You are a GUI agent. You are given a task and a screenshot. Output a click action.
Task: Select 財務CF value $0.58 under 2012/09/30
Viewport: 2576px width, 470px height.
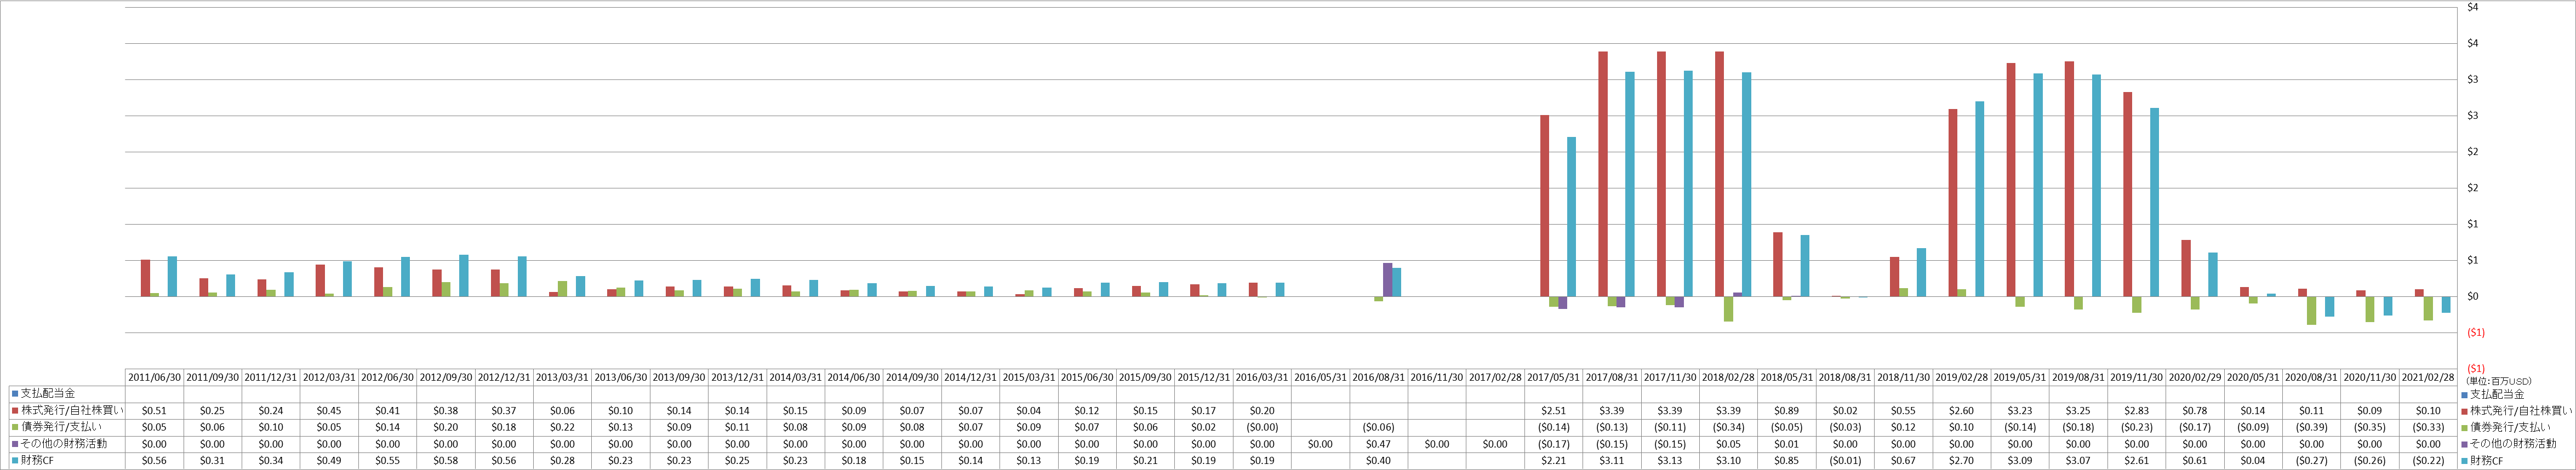[x=446, y=461]
